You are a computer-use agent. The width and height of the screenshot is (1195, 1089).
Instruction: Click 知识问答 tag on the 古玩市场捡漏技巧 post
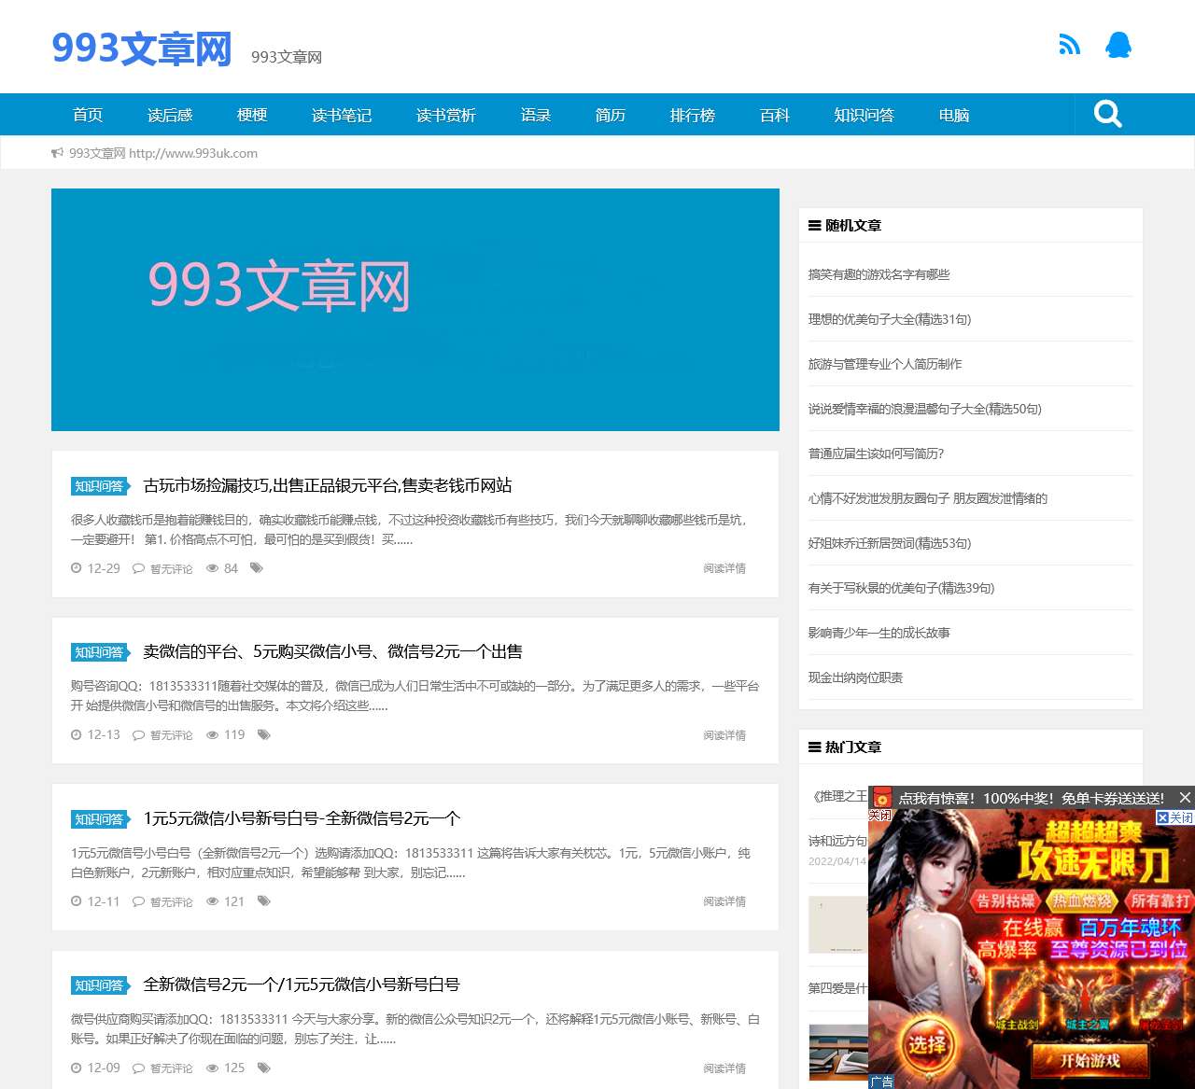99,486
